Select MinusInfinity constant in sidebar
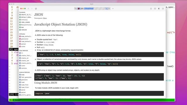187x105 pixels. point(25,25)
